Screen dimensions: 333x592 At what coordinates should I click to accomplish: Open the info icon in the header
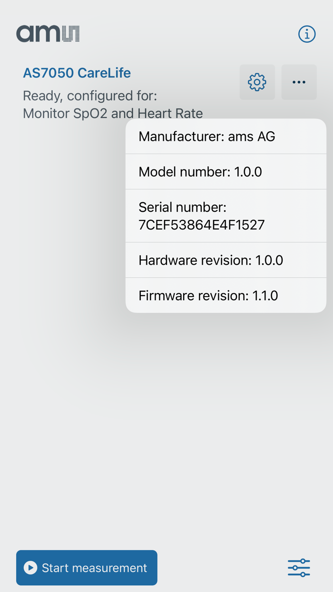click(x=307, y=34)
